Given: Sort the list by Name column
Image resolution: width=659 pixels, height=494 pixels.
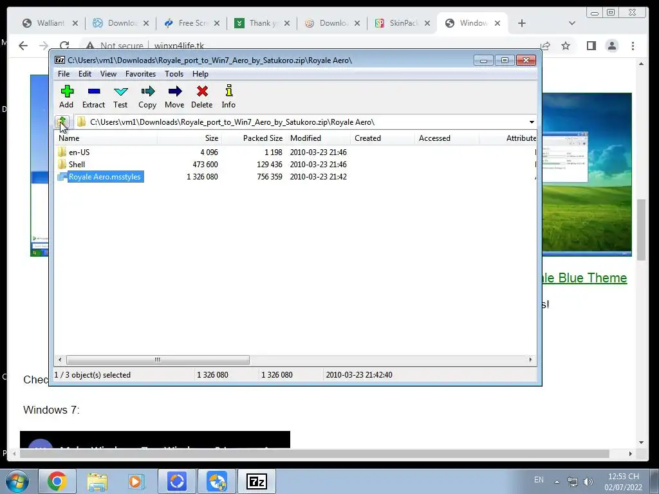Looking at the screenshot, I should coord(106,138).
